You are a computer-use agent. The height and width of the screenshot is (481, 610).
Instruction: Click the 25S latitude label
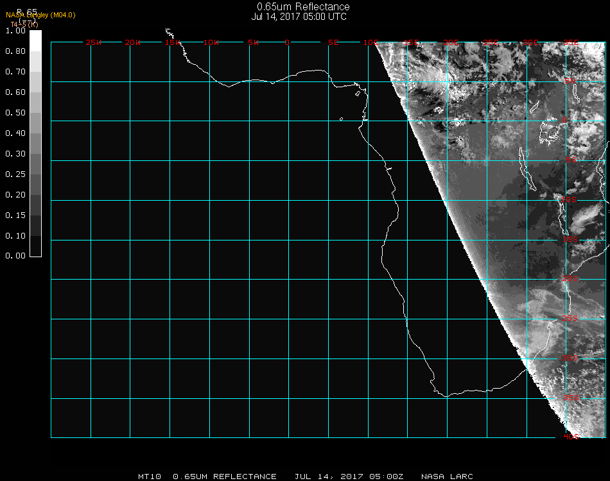click(x=570, y=319)
